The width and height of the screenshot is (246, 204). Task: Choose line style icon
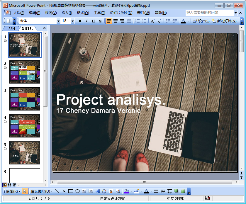[x=156, y=191]
